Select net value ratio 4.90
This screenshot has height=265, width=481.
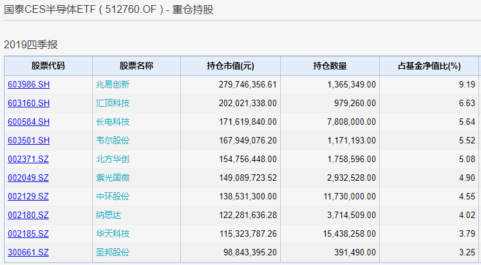pos(467,178)
